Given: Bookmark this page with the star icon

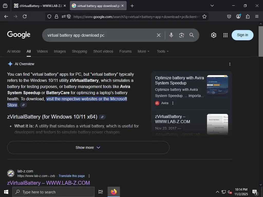Looking at the screenshot, I should point(204,16).
